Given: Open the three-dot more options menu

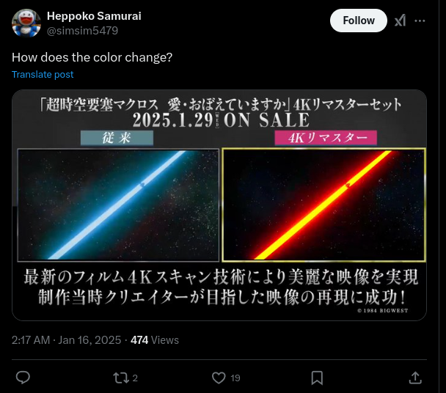Looking at the screenshot, I should pos(420,21).
